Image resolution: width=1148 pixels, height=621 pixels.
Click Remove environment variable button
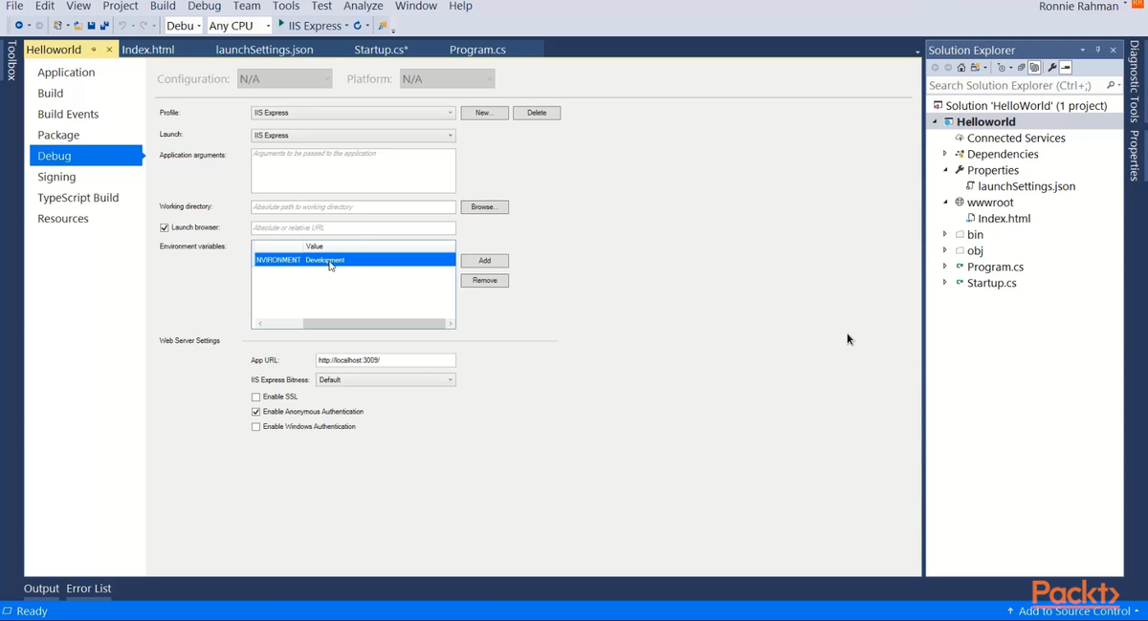coord(484,281)
